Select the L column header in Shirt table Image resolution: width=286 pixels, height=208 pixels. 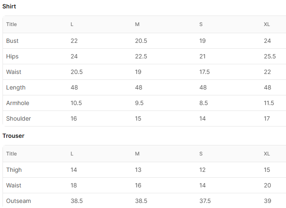(72, 24)
